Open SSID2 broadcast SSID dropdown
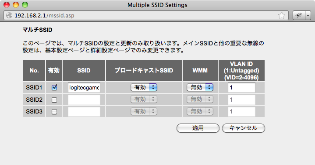The height and width of the screenshot is (165, 315). click(144, 100)
